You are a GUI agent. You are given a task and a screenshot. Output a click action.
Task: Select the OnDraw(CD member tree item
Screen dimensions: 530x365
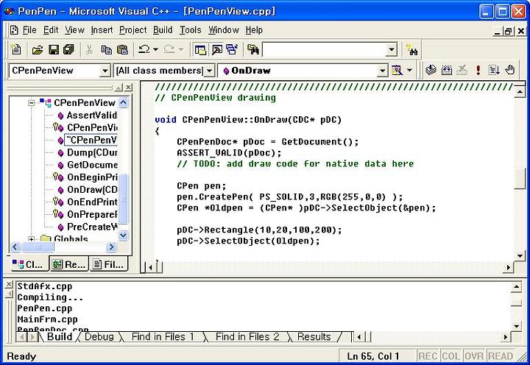tap(92, 190)
